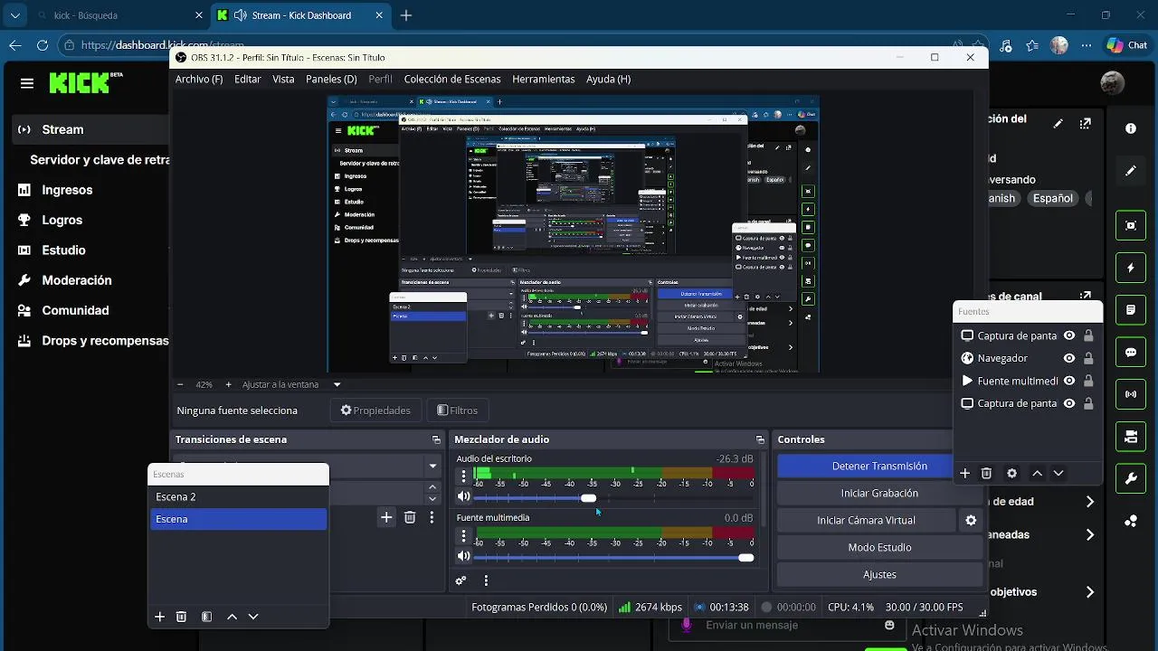The height and width of the screenshot is (651, 1158).
Task: Open the wrench tools icon in Kick's sidebar
Action: coord(1131,478)
